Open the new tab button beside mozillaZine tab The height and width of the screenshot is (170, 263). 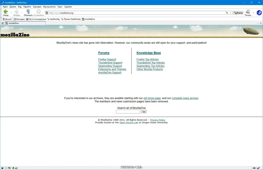coord(2,23)
